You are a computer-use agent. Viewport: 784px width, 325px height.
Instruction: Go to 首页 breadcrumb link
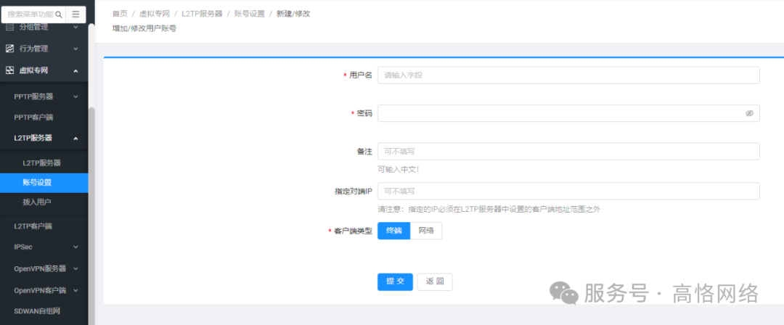[120, 14]
